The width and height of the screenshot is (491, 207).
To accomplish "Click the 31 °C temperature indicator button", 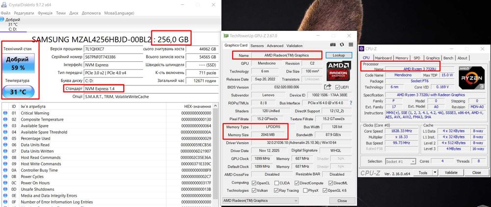I will [18, 92].
